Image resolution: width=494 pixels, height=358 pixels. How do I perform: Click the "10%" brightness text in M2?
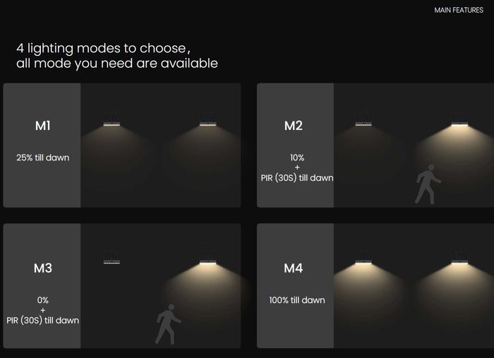click(297, 157)
